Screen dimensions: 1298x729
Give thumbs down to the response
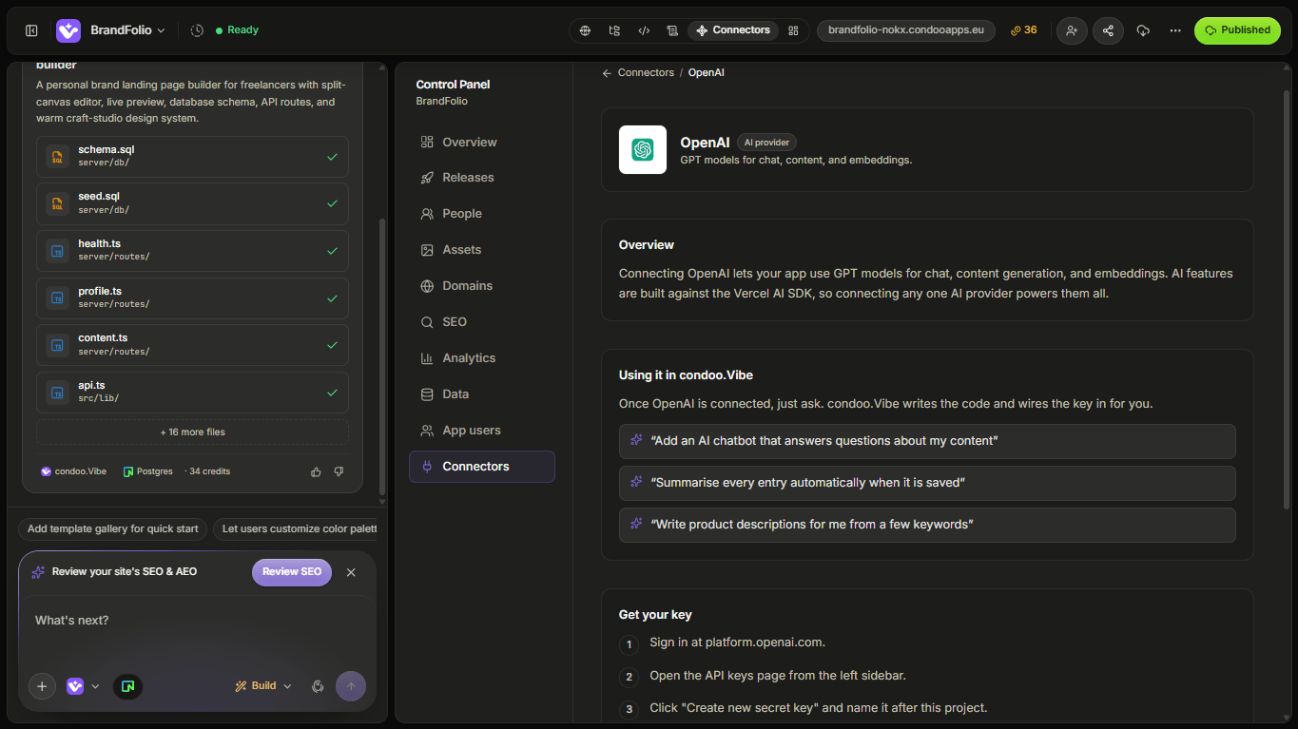(x=339, y=471)
